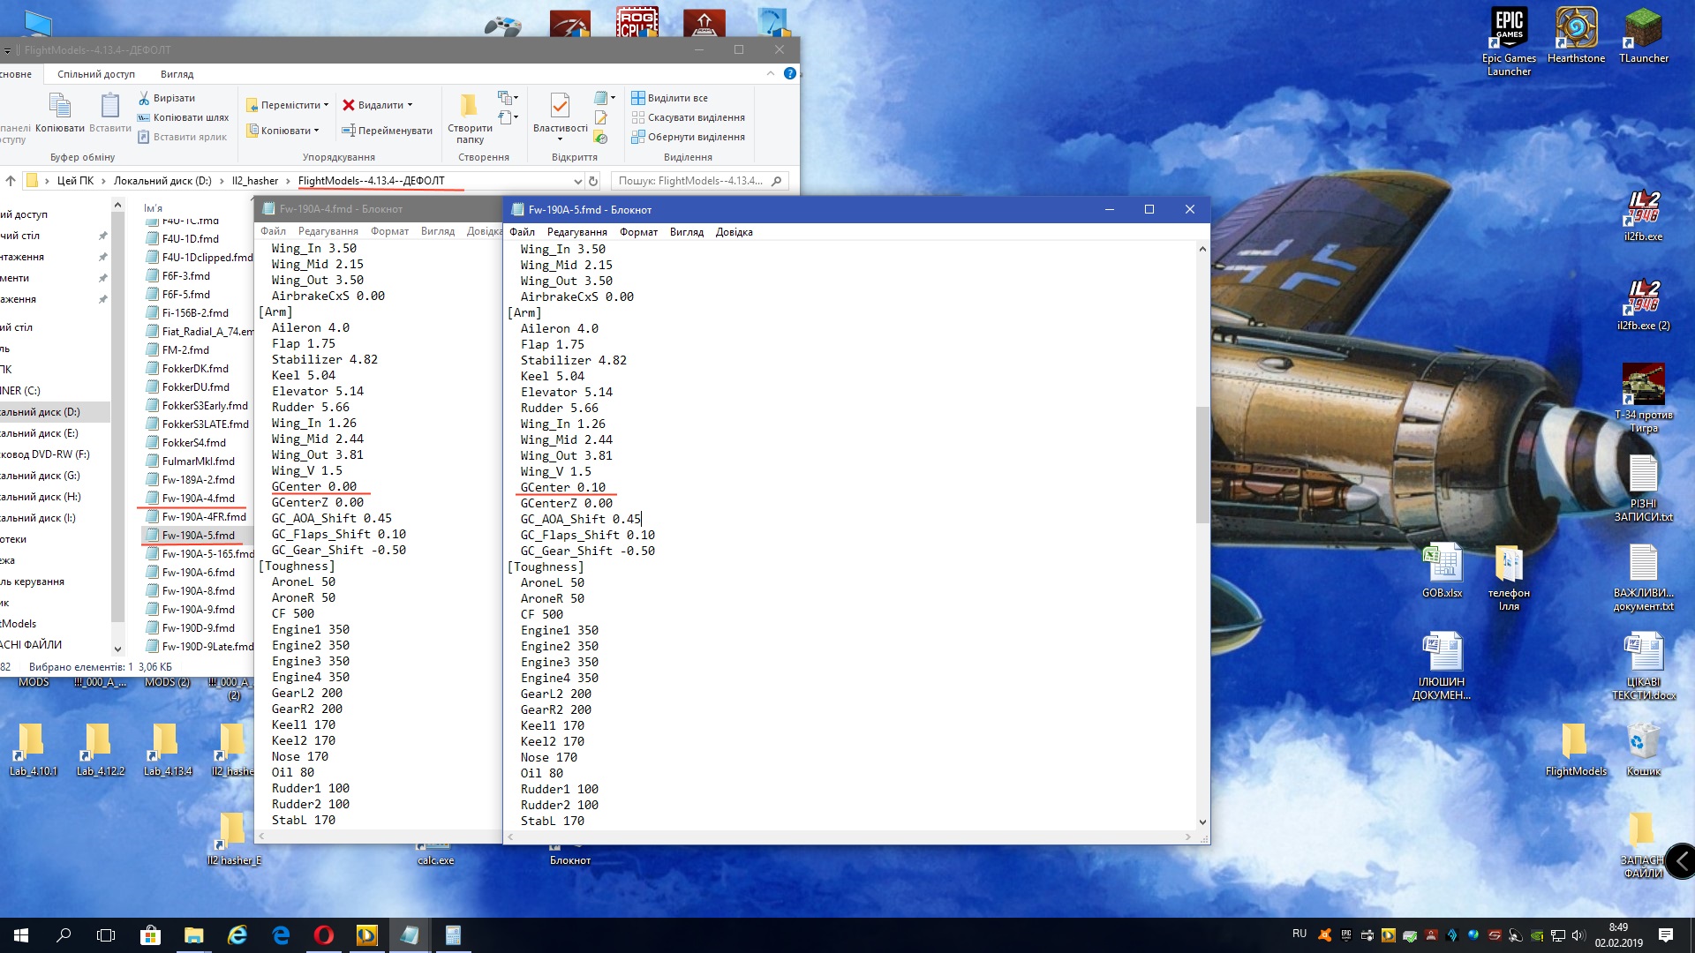Viewport: 1695px width, 953px height.
Task: Open the address bar history dropdown chevron
Action: (x=577, y=181)
